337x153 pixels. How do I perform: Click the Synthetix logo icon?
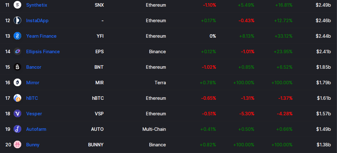pos(17,5)
